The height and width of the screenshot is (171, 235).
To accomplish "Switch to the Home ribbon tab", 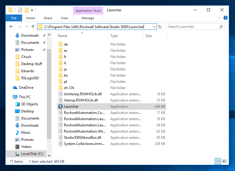I will coord(31,18).
